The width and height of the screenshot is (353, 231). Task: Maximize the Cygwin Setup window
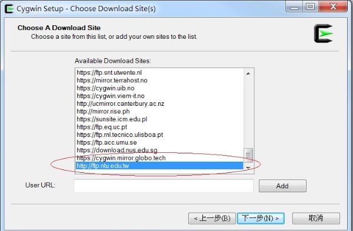pyautogui.click(x=311, y=6)
